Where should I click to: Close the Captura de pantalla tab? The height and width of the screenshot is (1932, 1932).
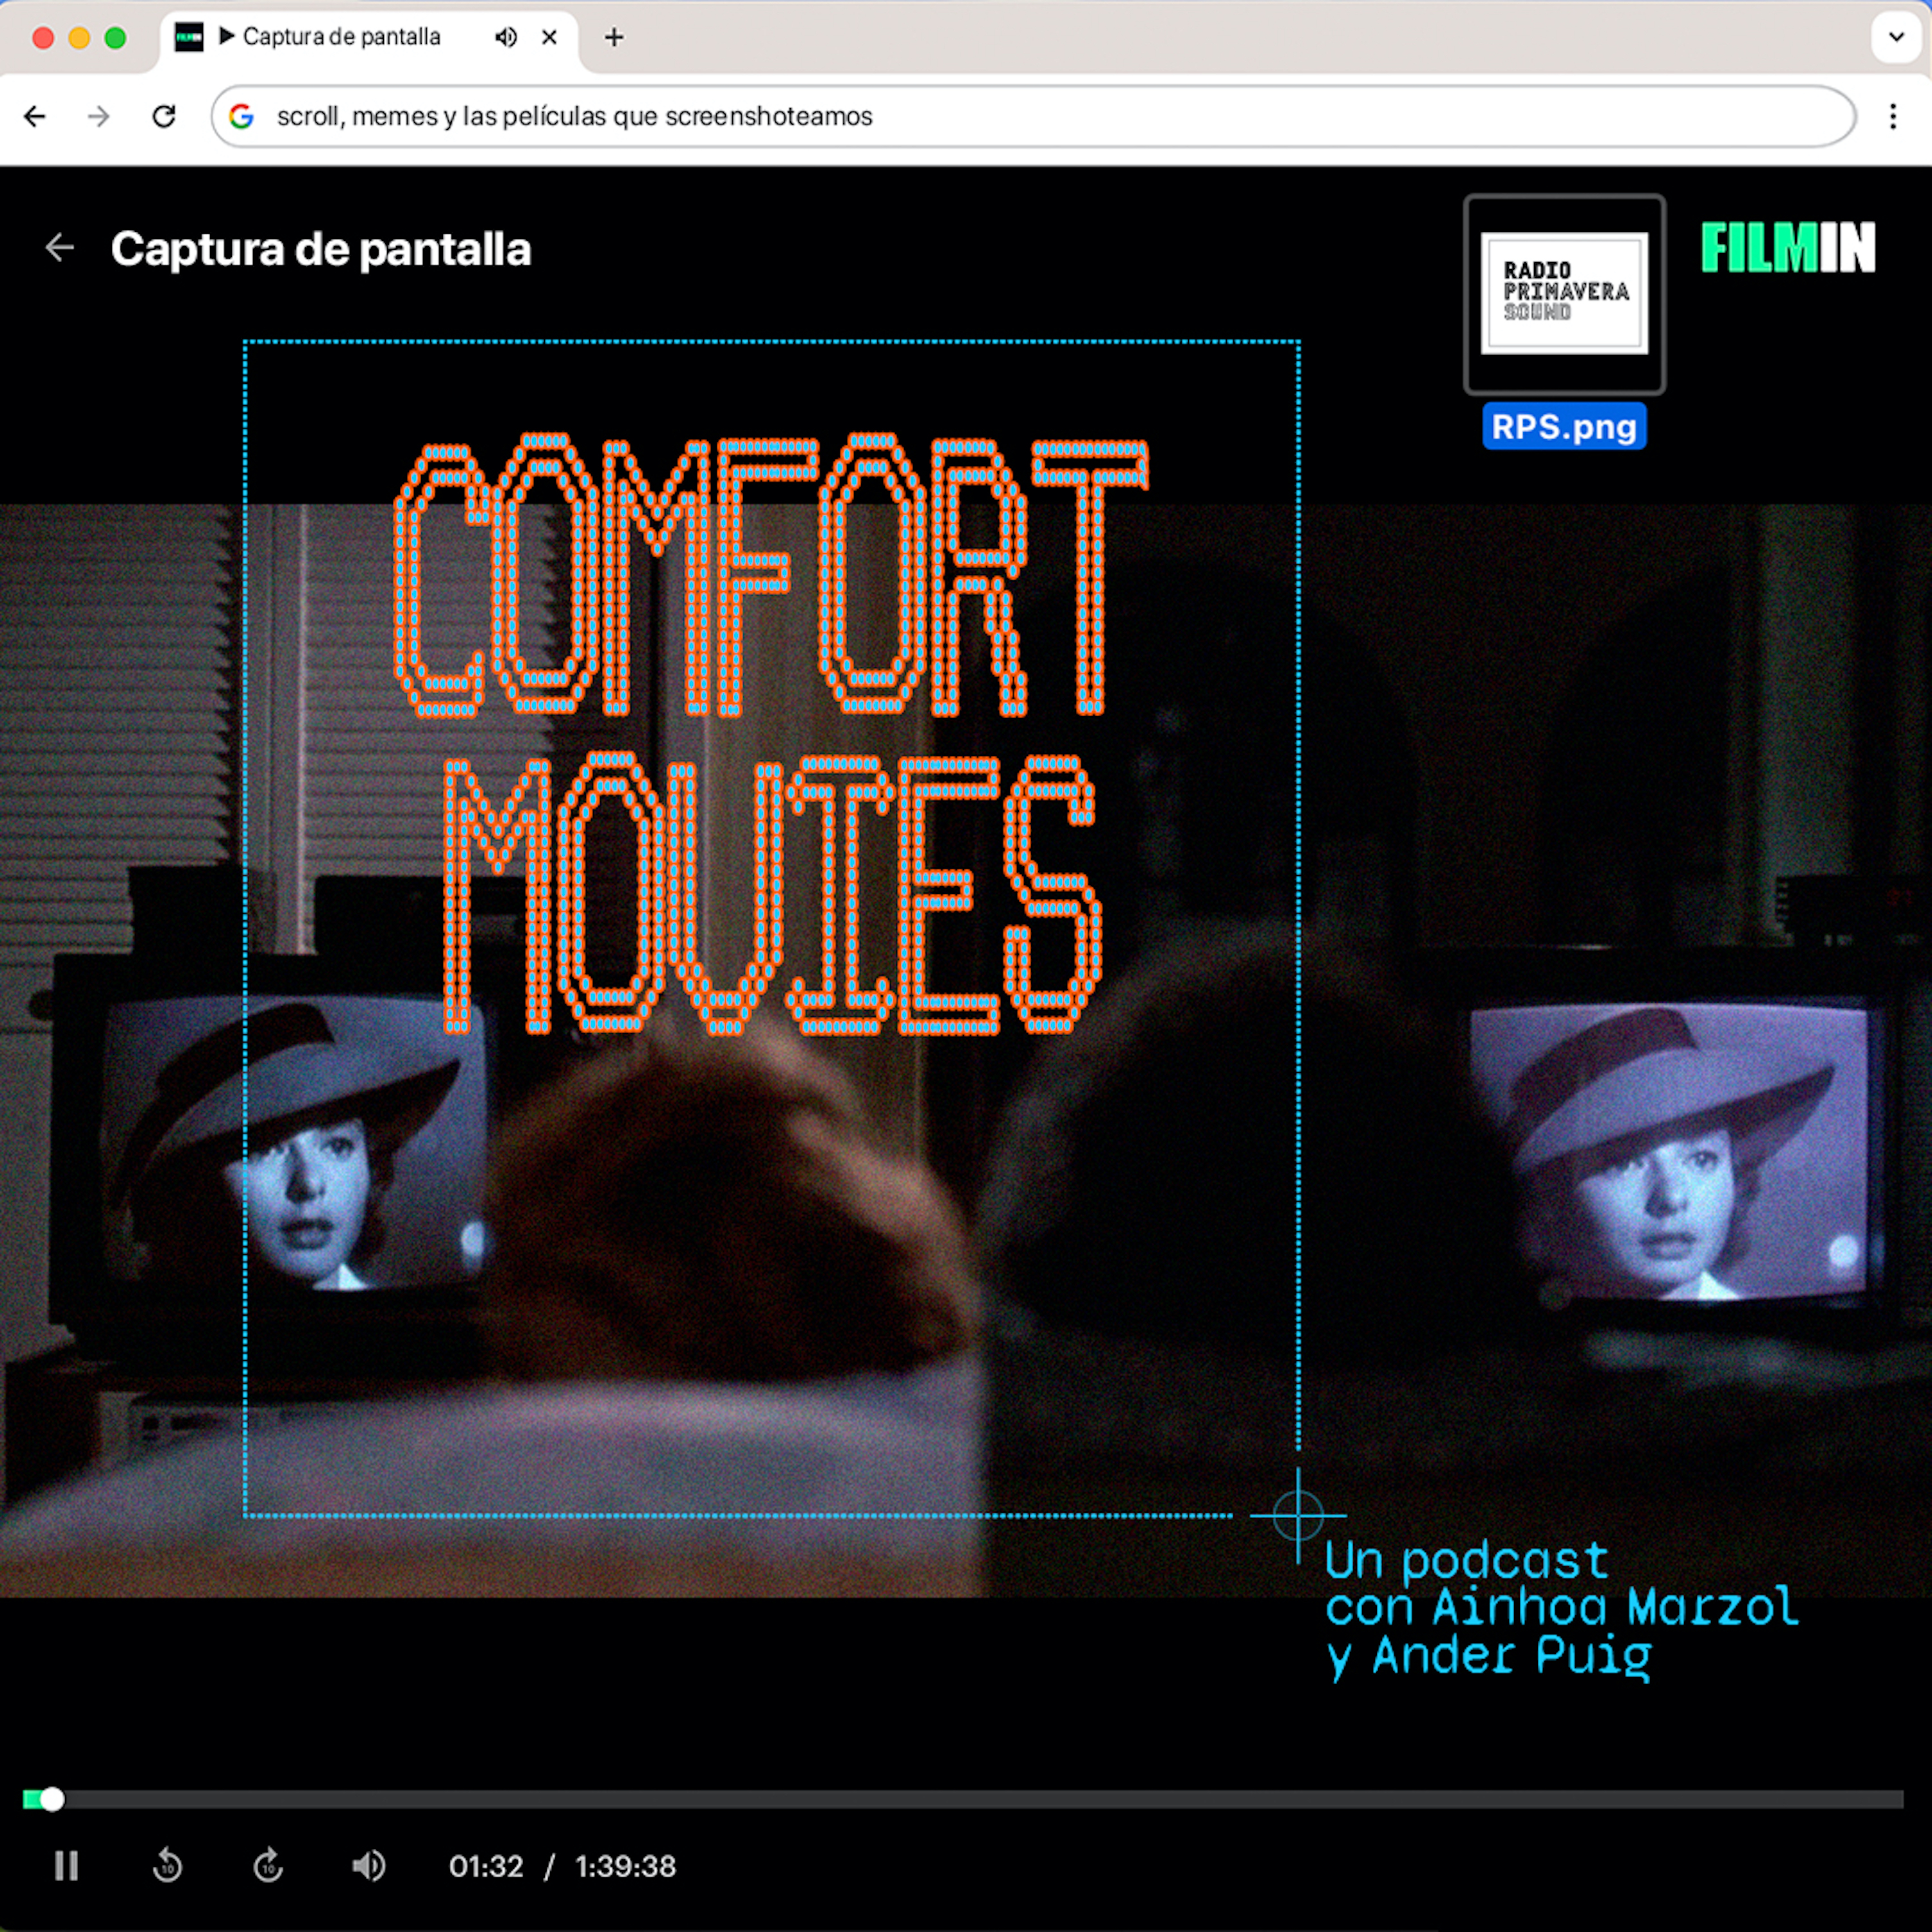[549, 38]
